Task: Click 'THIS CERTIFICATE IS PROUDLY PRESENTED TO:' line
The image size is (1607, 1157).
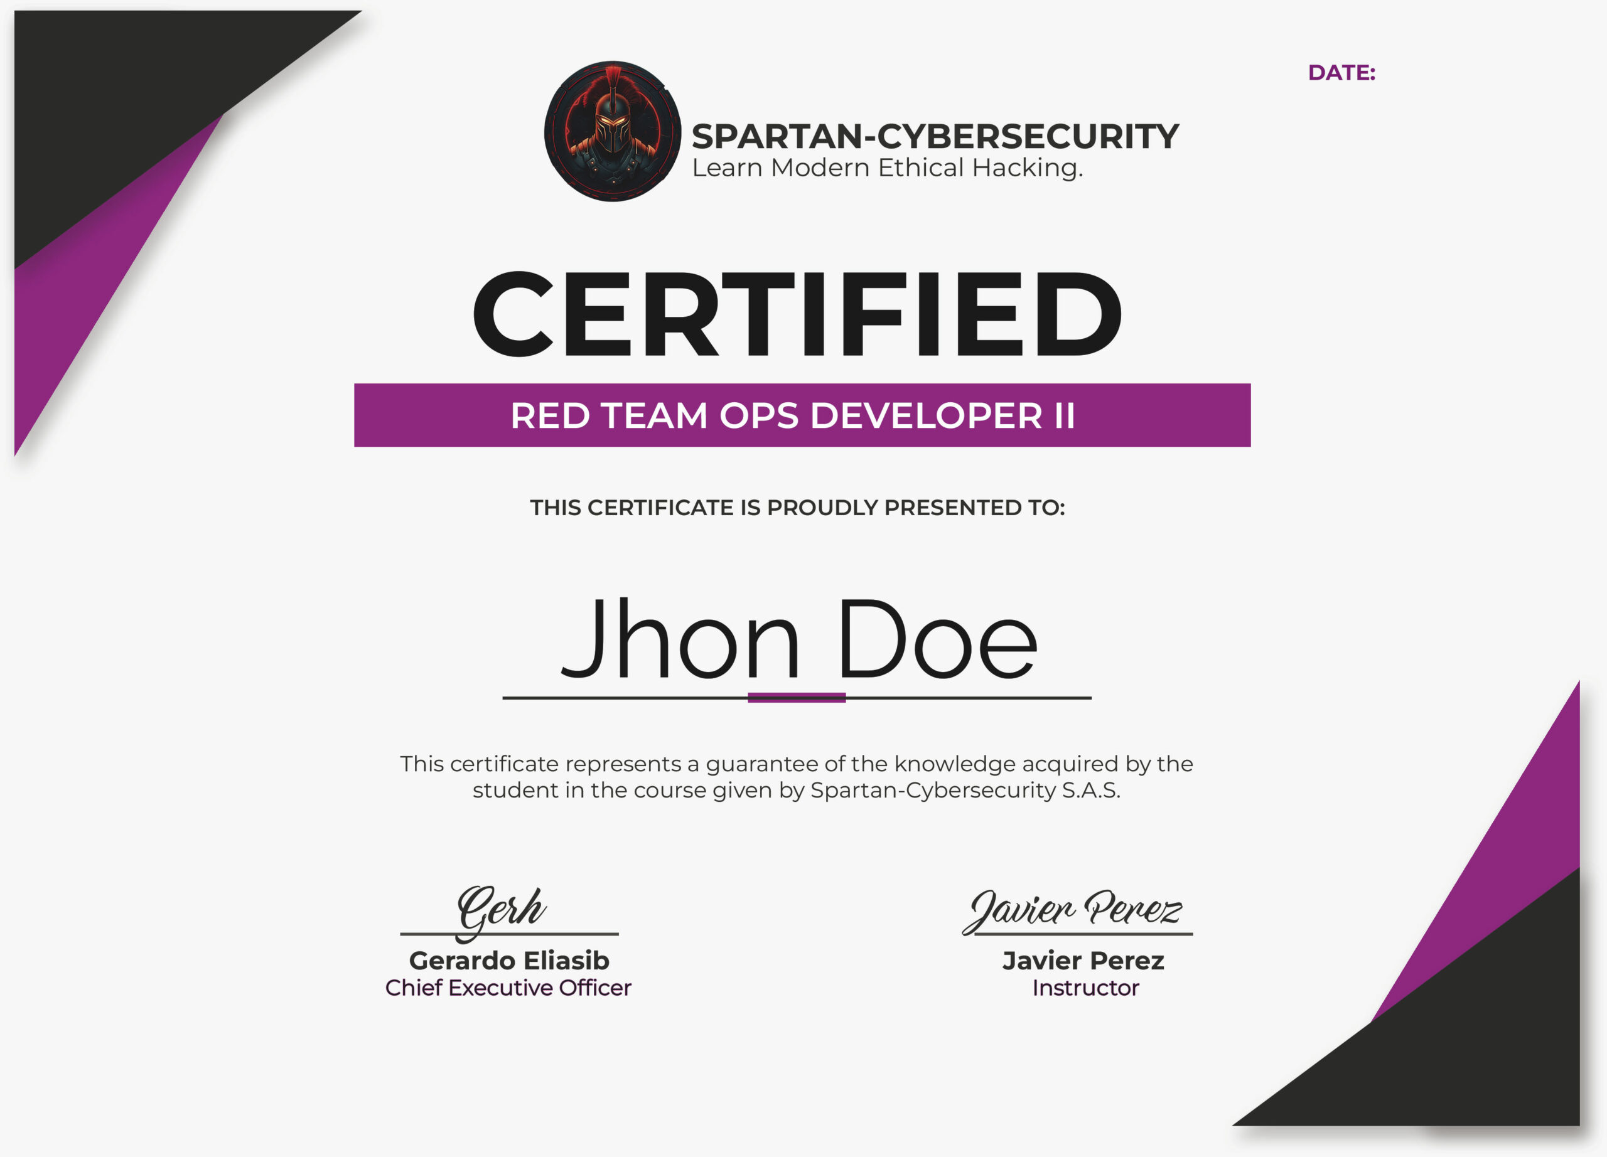Action: [797, 507]
